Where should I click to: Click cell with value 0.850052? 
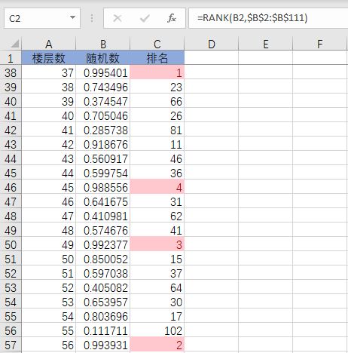point(103,259)
